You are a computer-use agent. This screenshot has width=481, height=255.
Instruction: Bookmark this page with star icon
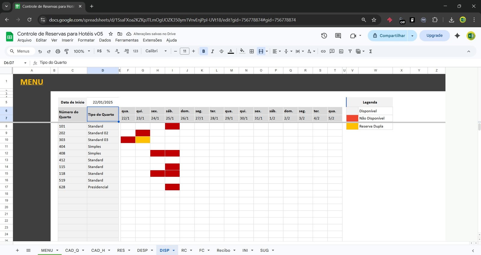374,20
